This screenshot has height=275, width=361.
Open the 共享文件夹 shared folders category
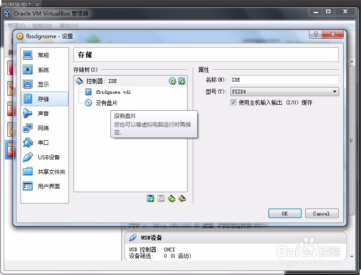[45, 172]
